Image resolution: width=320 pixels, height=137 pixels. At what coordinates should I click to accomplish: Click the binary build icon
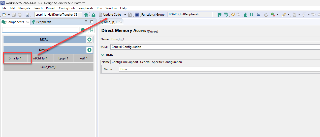point(27,15)
